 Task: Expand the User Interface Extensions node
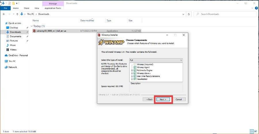[132, 76]
